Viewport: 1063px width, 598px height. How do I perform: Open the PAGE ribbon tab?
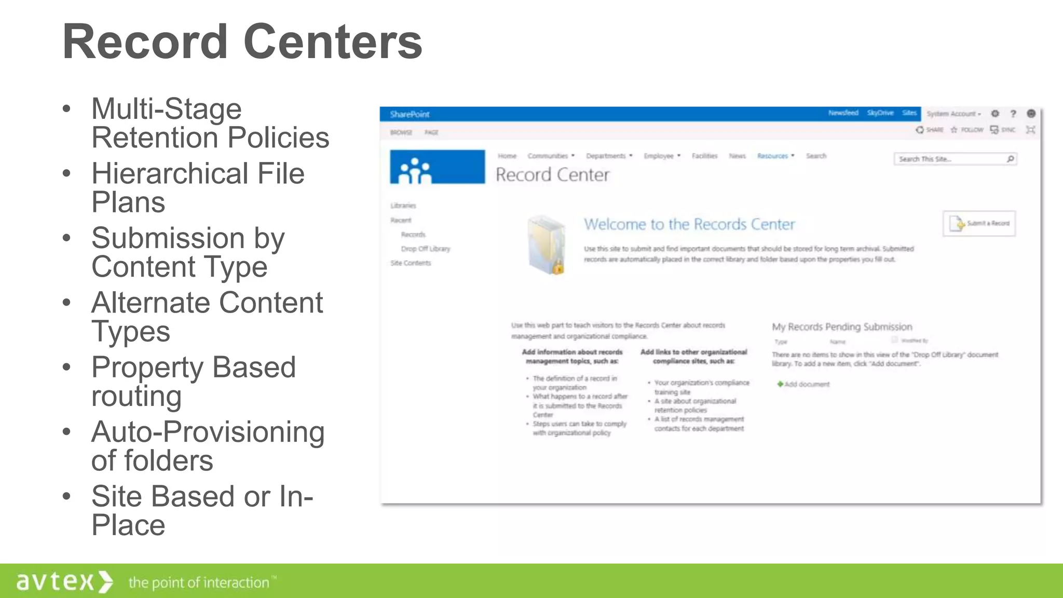431,132
